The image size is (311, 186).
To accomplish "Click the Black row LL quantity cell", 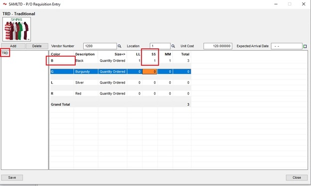I will click(135, 61).
